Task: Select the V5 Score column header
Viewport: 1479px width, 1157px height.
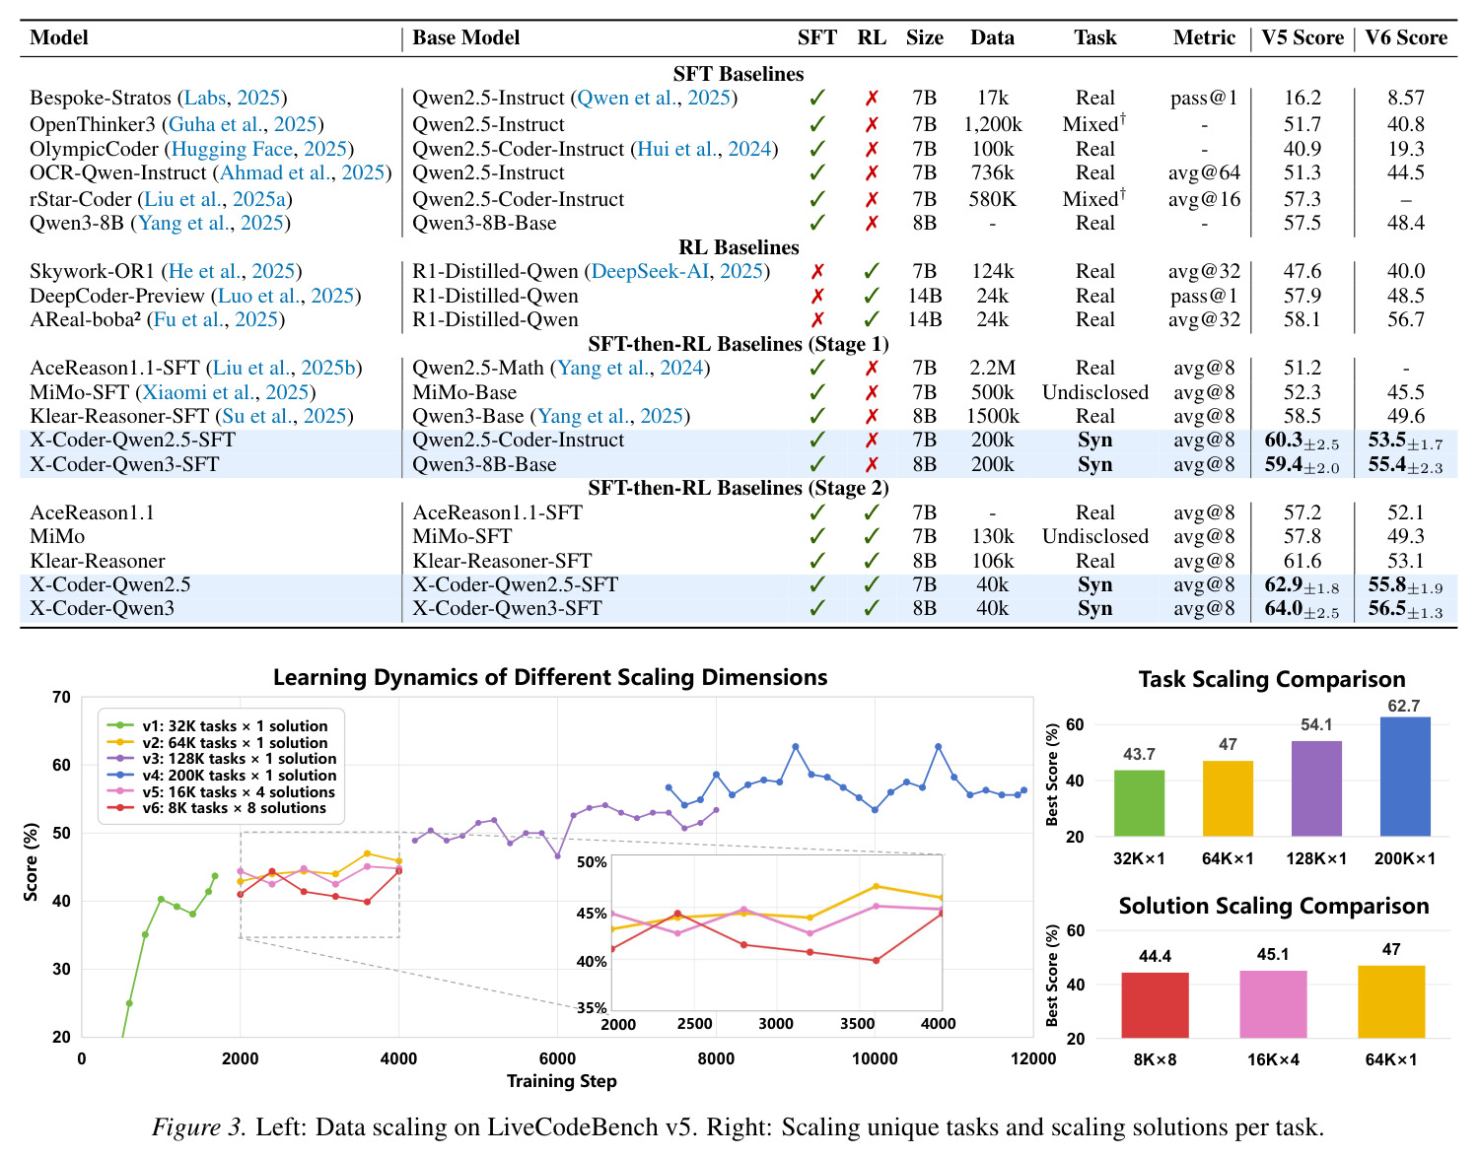Action: pos(1303,37)
